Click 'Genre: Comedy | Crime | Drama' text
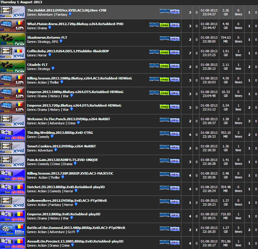Image resolution: width=258 pixels, height=249 pixels. point(49,164)
